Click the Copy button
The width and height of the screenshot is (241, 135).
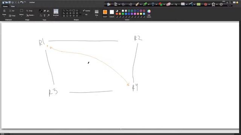12,15
